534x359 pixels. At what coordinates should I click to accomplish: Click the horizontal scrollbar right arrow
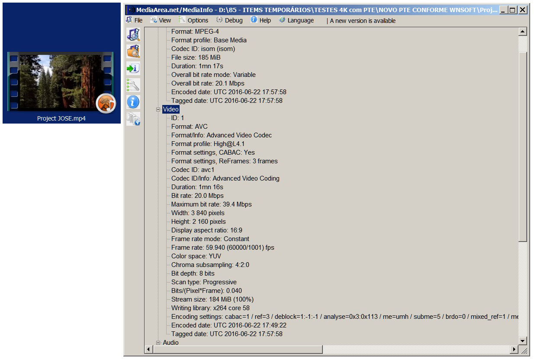tap(514, 349)
